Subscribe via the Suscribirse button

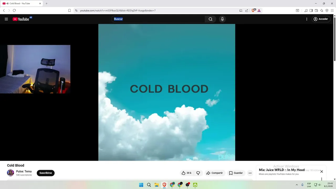(46, 173)
